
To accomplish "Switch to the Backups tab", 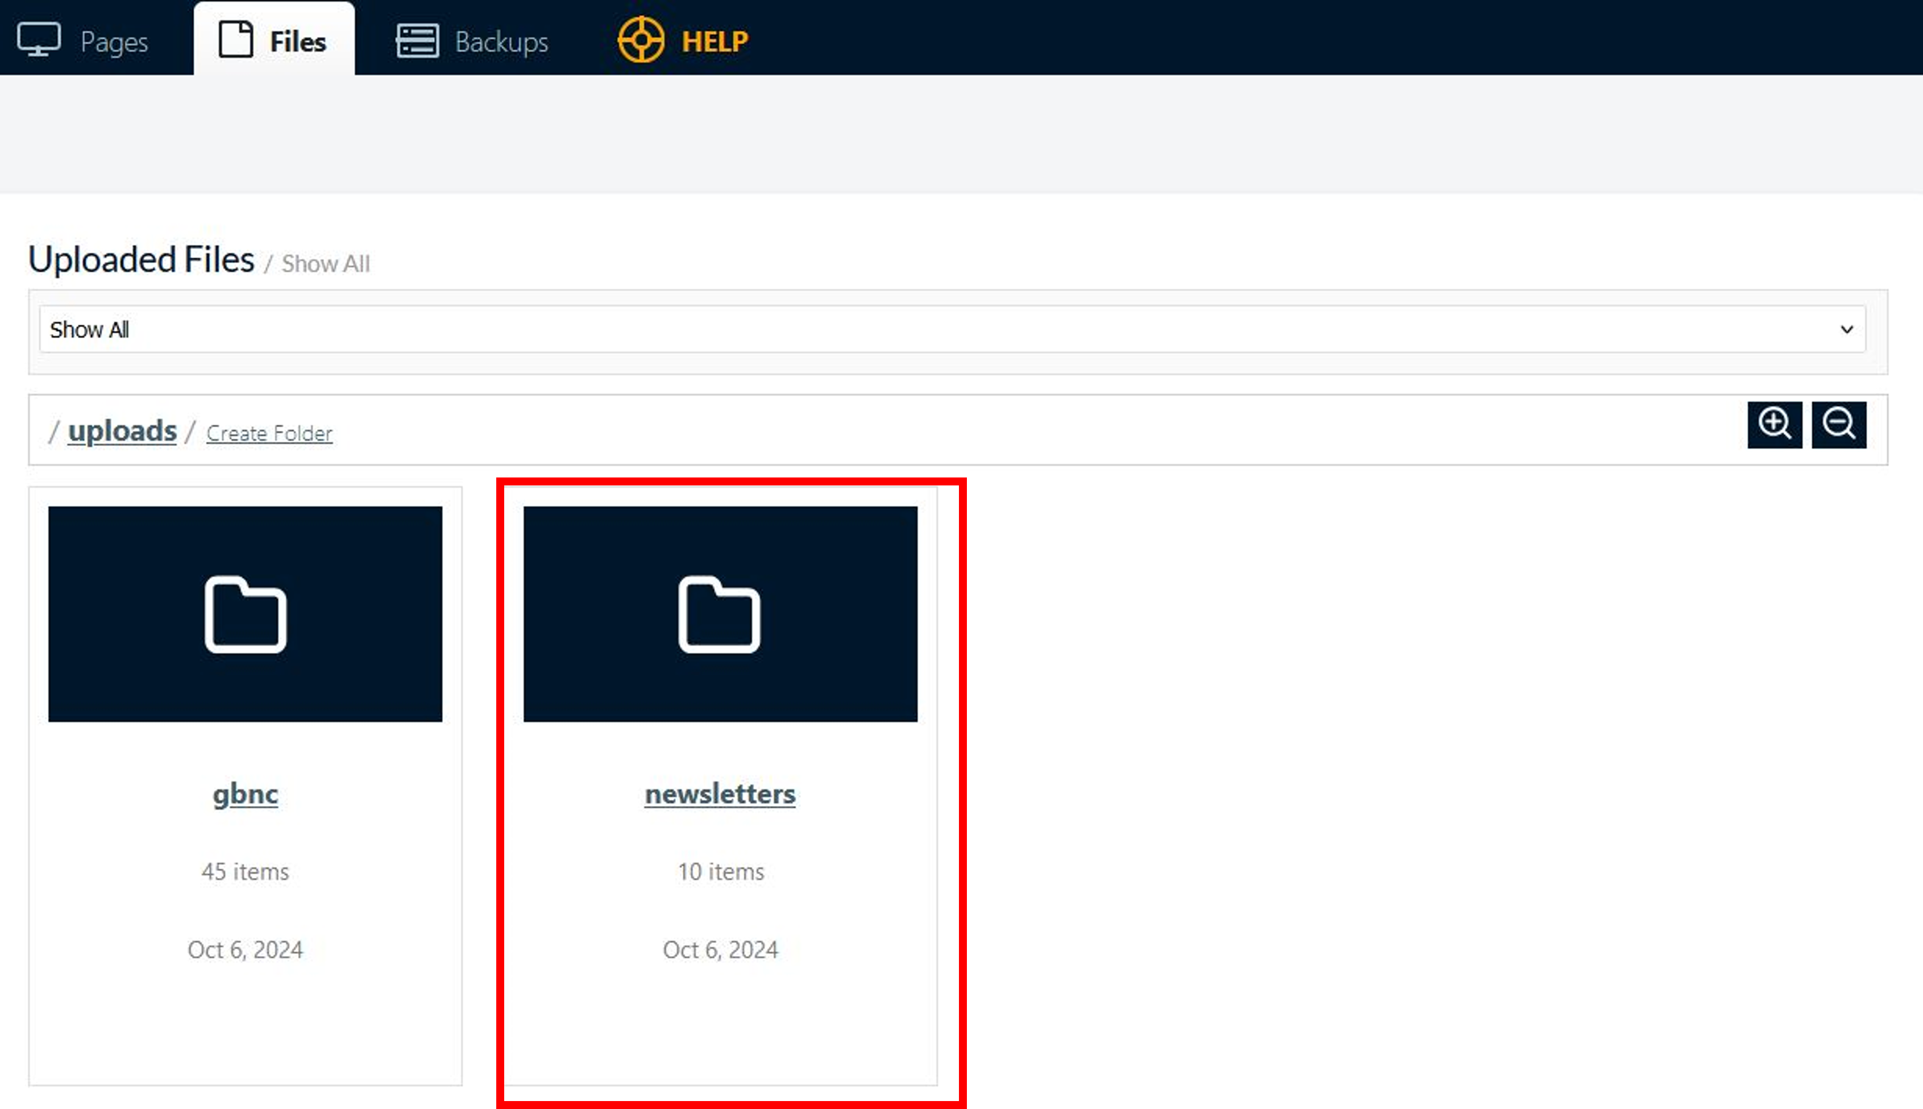I will (501, 42).
